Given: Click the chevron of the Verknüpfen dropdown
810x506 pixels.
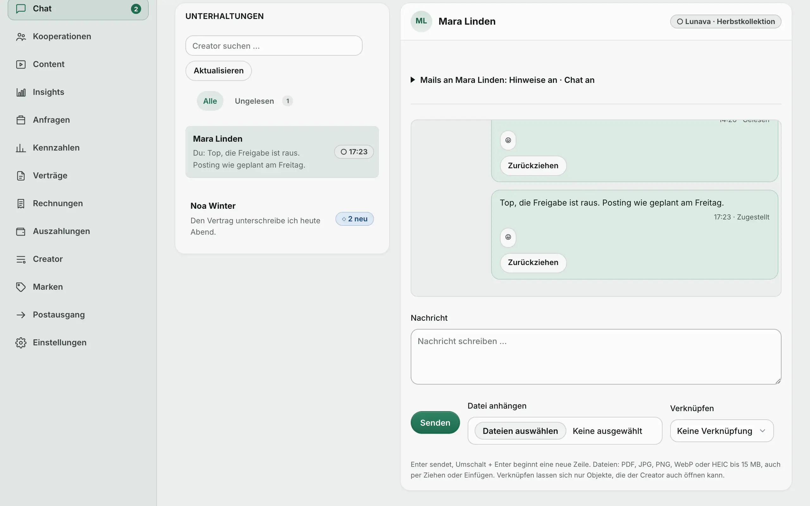Looking at the screenshot, I should [763, 431].
